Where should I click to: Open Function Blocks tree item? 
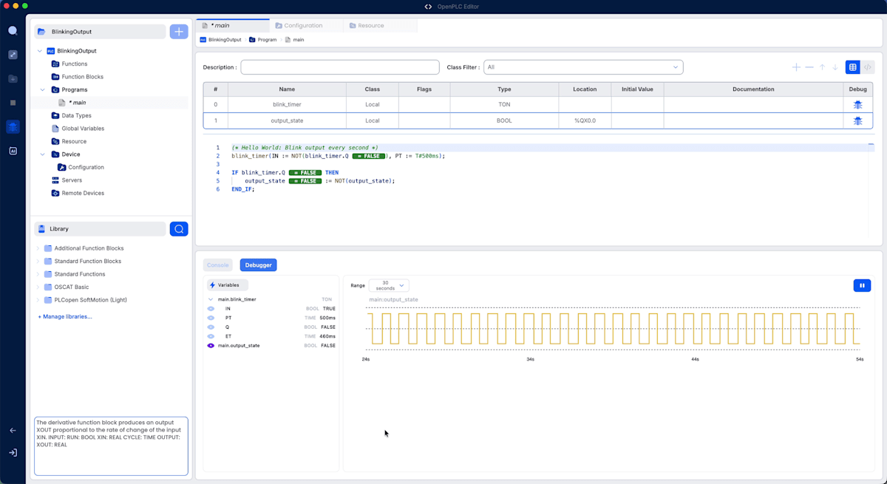pos(82,77)
